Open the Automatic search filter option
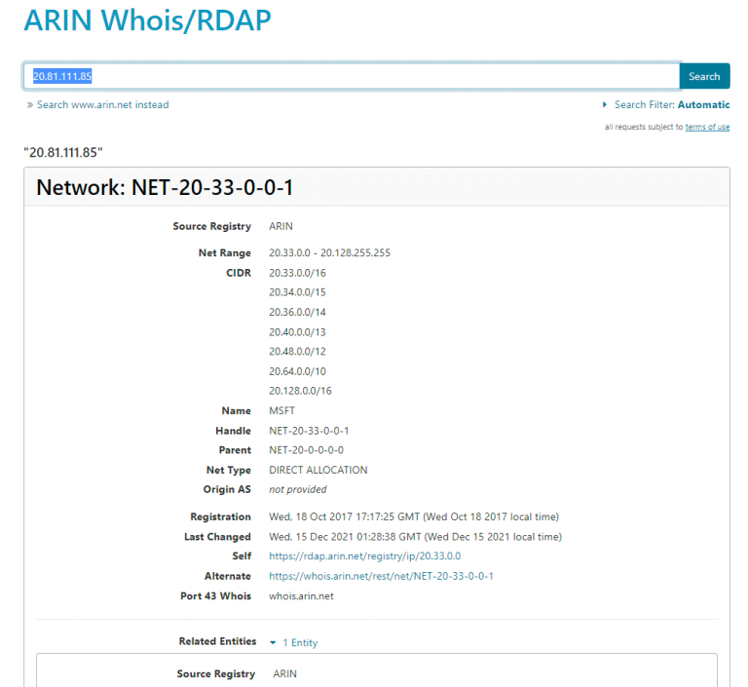 pyautogui.click(x=703, y=105)
